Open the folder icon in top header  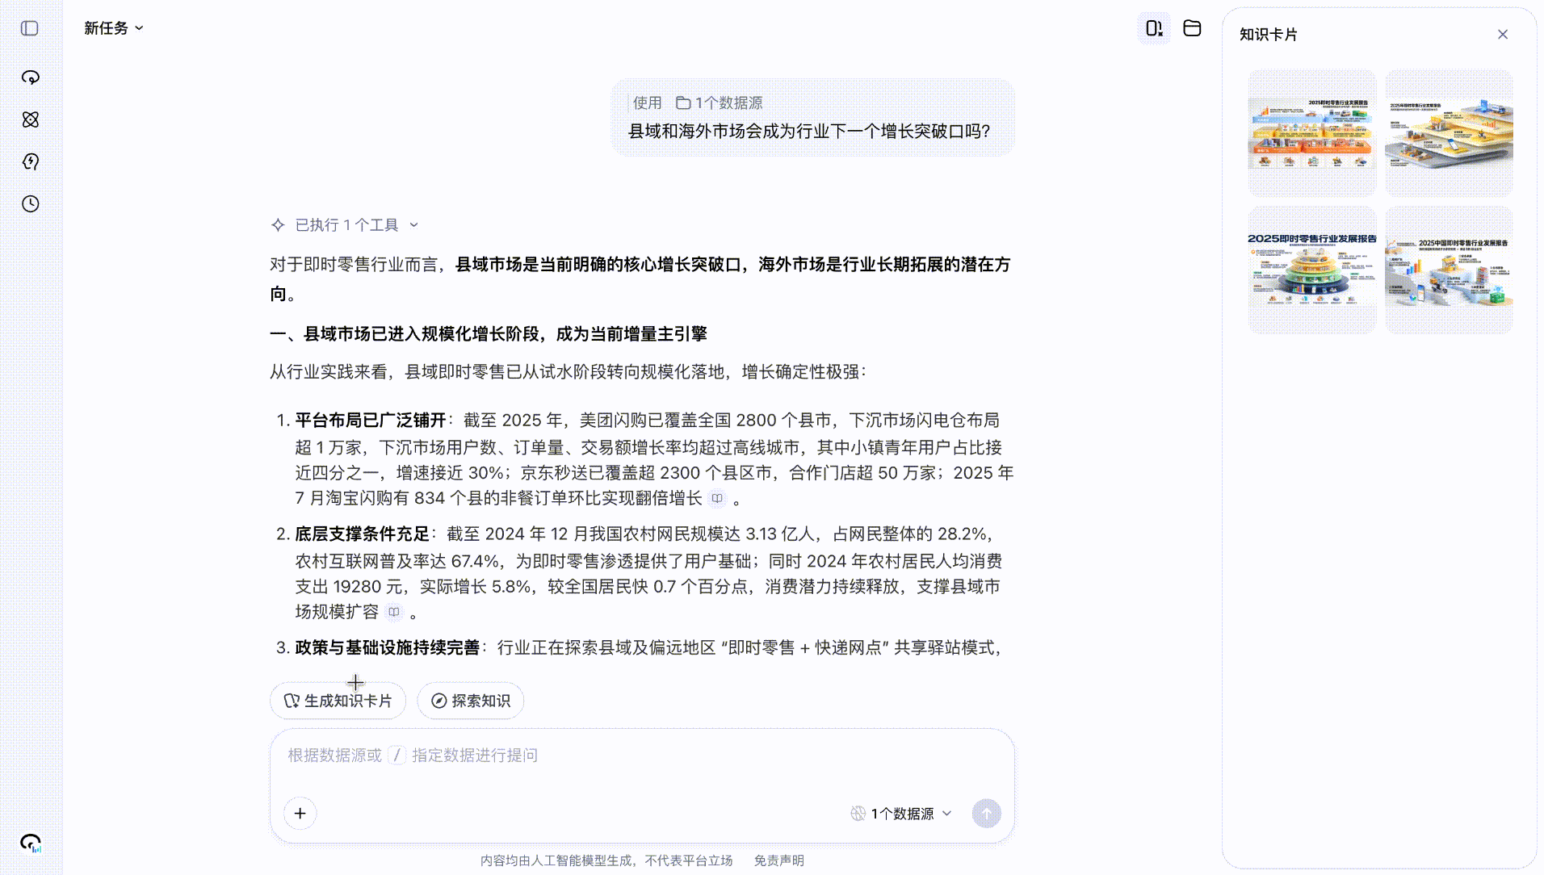pyautogui.click(x=1192, y=28)
